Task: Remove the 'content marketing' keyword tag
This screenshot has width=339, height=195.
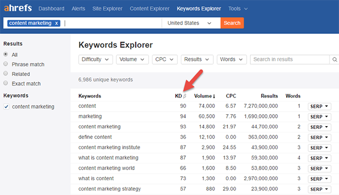Action: (56, 23)
